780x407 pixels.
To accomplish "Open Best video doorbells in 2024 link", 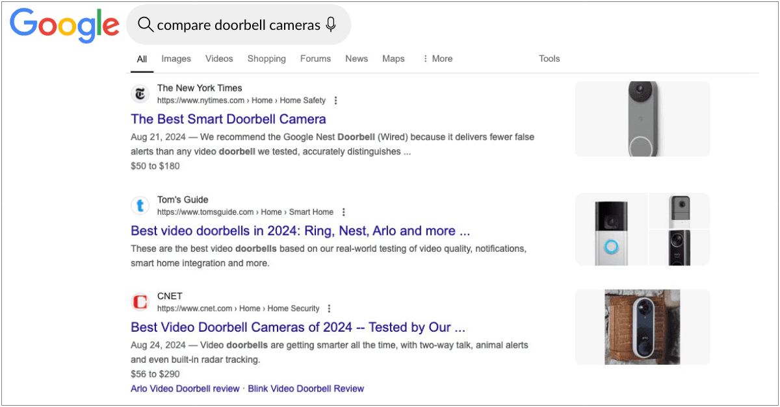I will [x=300, y=230].
